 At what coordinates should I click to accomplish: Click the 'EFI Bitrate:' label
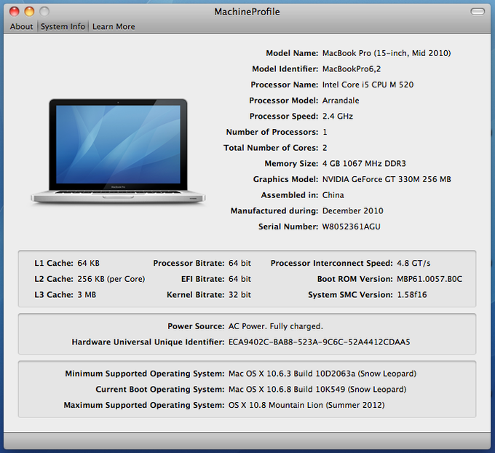pyautogui.click(x=202, y=279)
